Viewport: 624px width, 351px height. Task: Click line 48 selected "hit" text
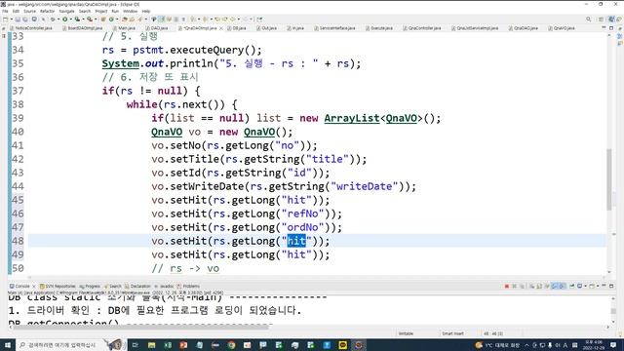point(296,241)
